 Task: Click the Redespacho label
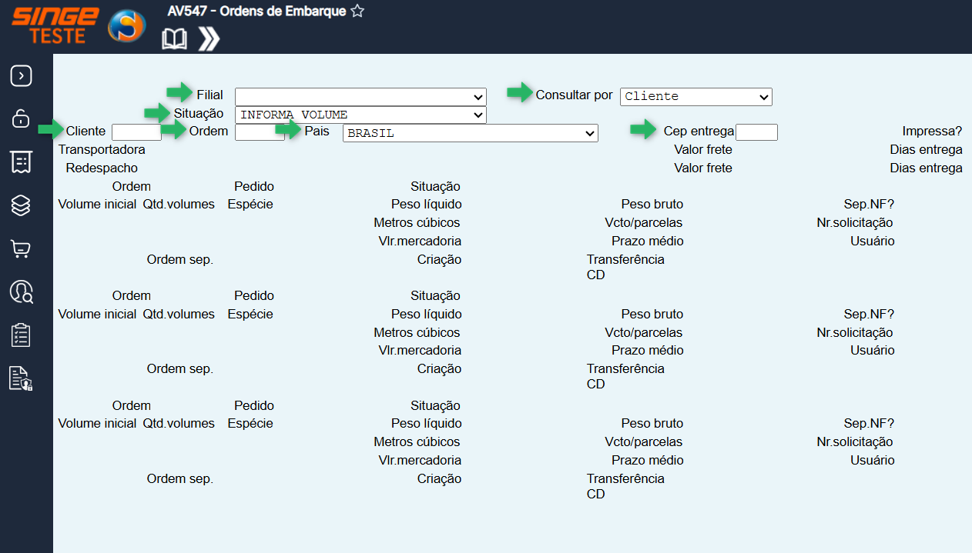tap(102, 168)
